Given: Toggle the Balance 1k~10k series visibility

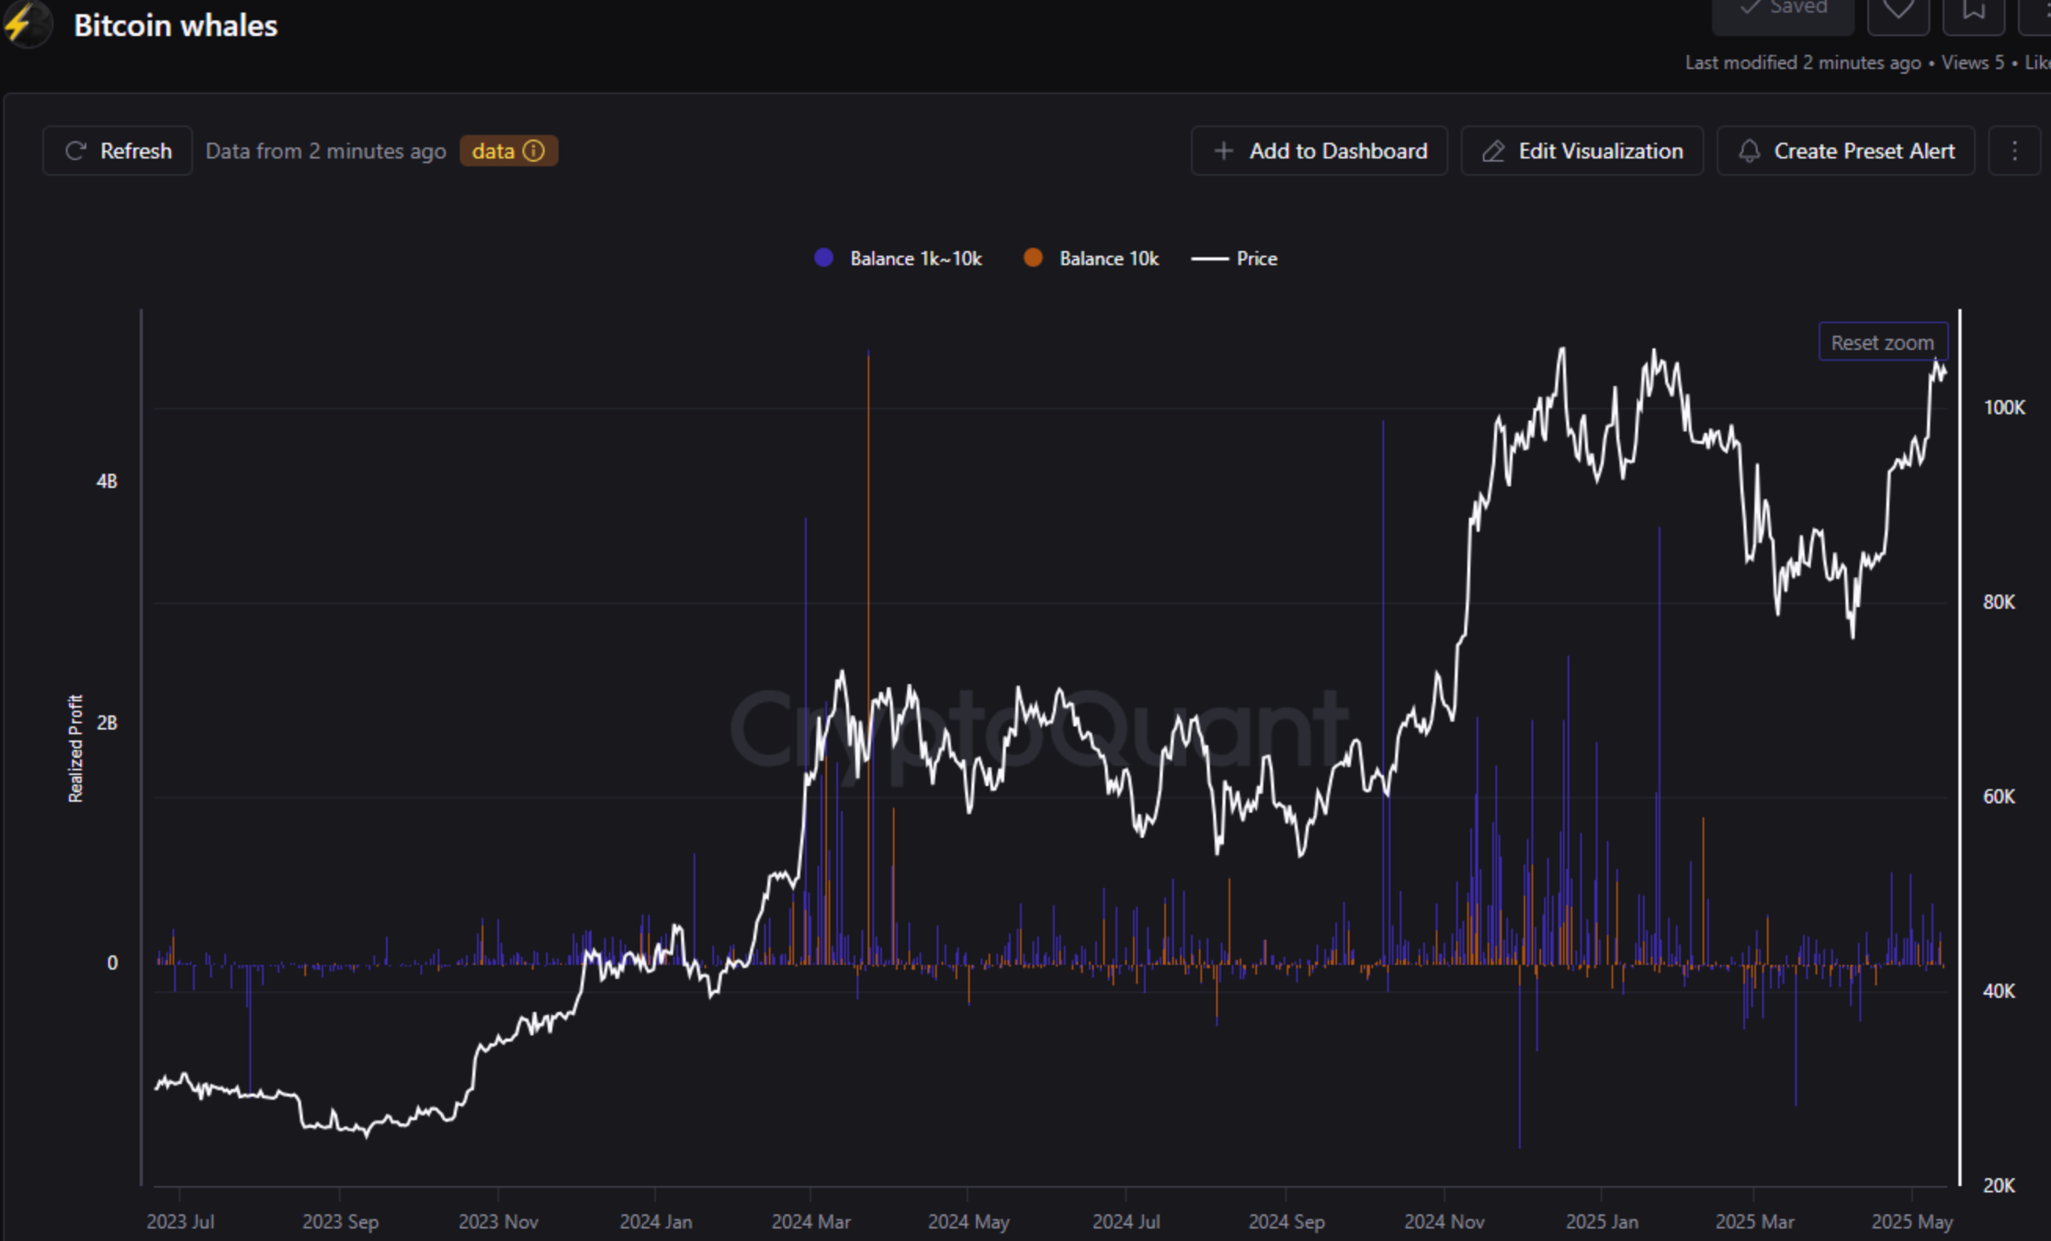Looking at the screenshot, I should [898, 258].
